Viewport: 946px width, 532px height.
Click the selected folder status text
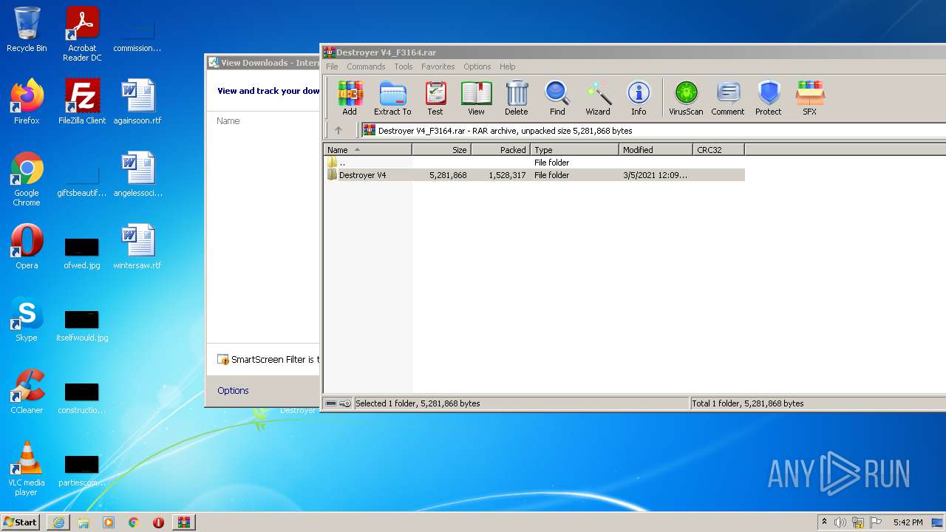pos(418,403)
